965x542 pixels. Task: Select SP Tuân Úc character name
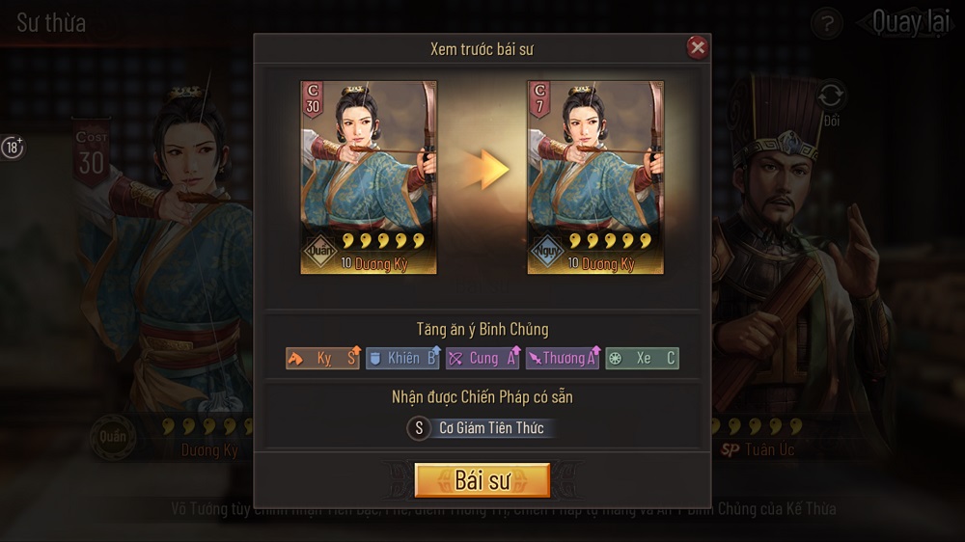[758, 449]
